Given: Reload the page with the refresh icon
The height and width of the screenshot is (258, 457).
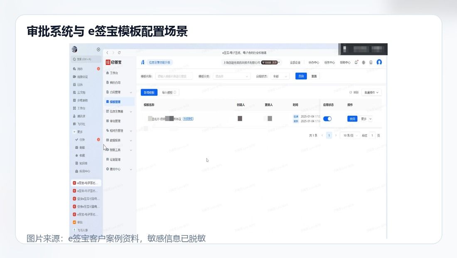Looking at the screenshot, I should coord(119,53).
